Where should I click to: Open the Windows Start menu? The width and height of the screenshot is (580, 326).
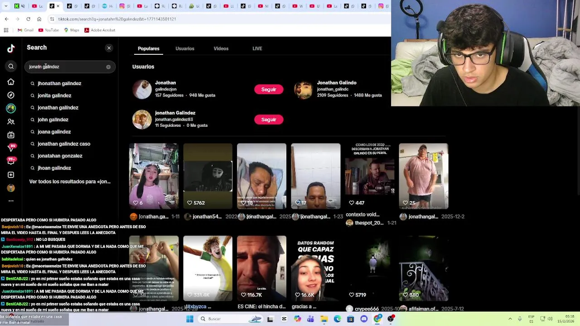pos(190,319)
